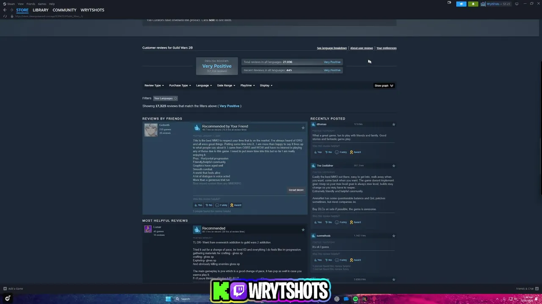This screenshot has height=304, width=542.
Task: Open The Godfather reviewer profile name
Action: click(x=325, y=166)
